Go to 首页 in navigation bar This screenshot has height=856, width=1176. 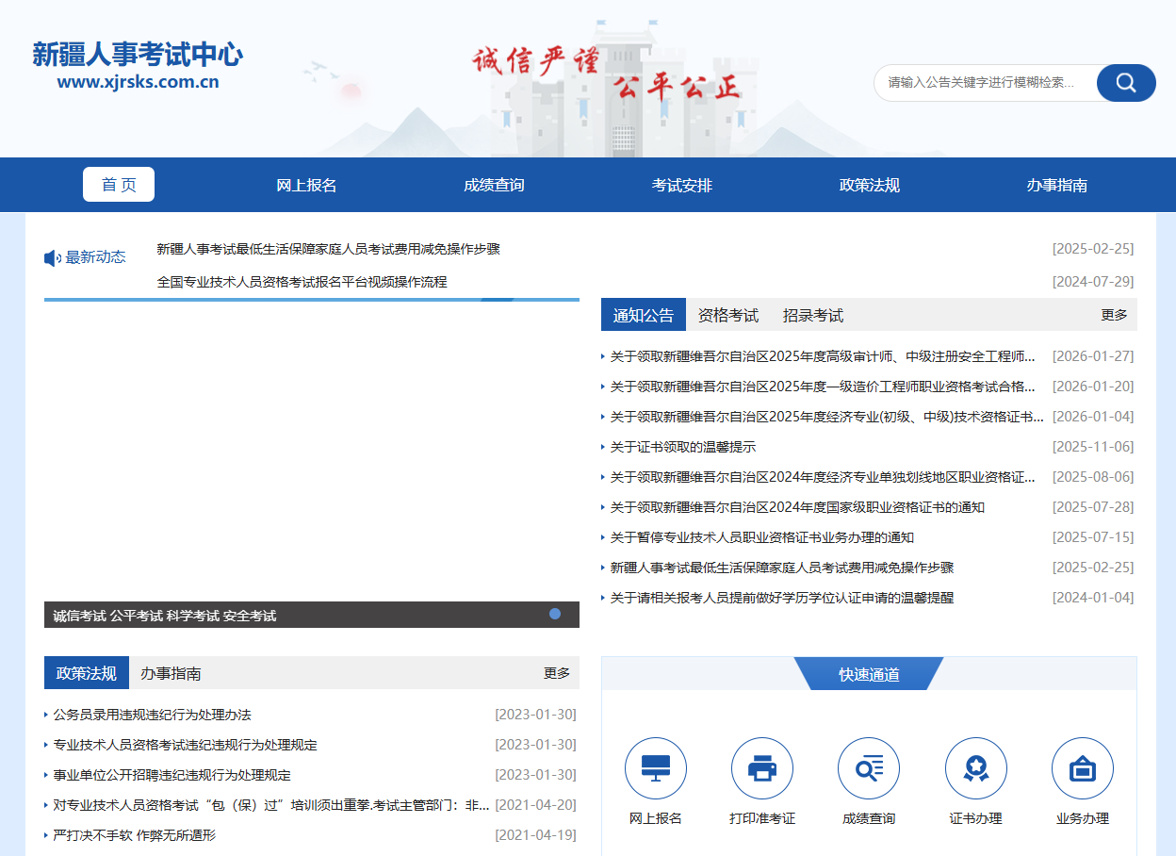coord(119,185)
